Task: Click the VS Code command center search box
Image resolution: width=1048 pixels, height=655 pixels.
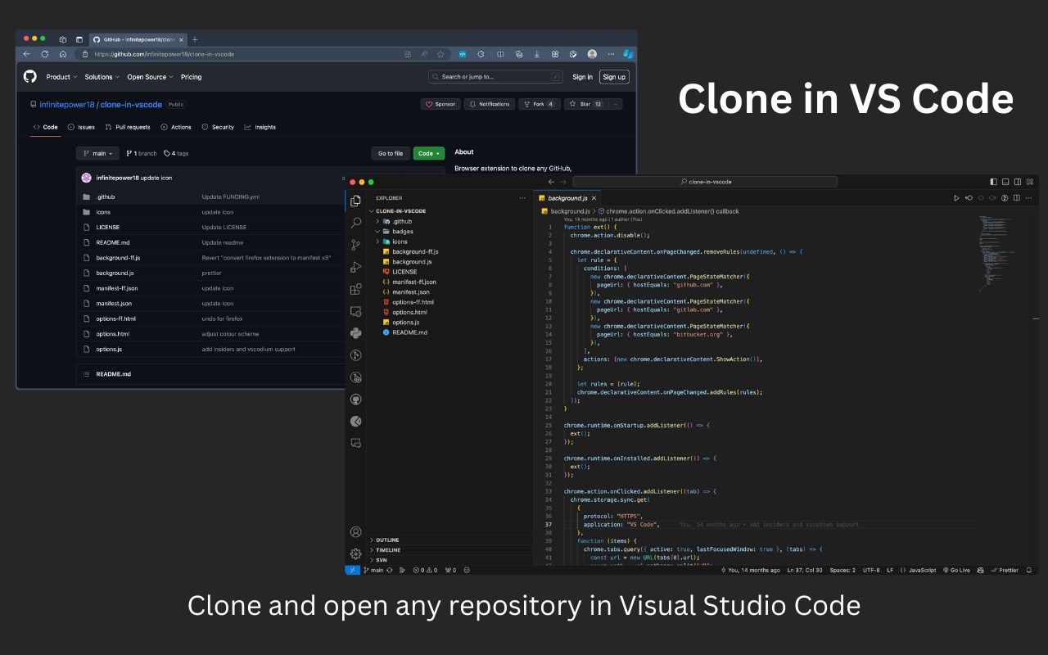Action: coord(705,182)
